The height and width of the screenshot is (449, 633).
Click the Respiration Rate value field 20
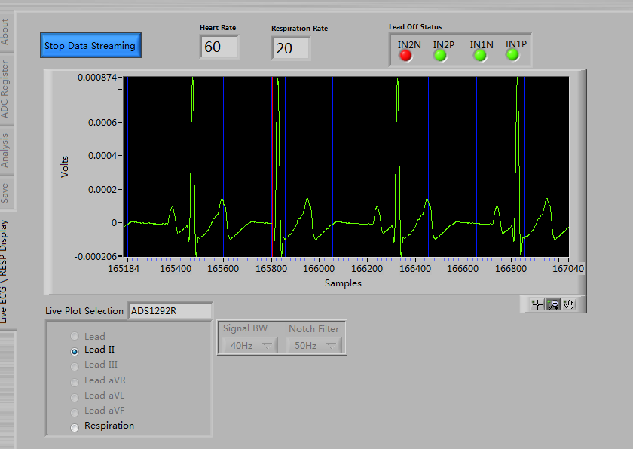tap(291, 48)
